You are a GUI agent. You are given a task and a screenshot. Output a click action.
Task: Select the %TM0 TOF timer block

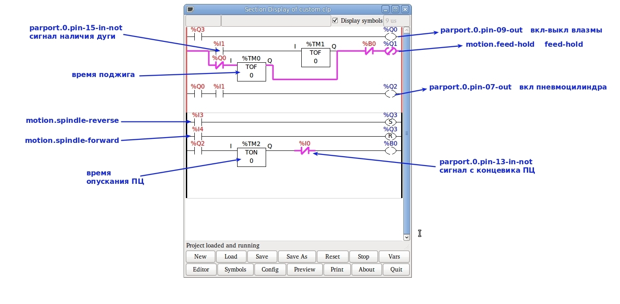(251, 71)
